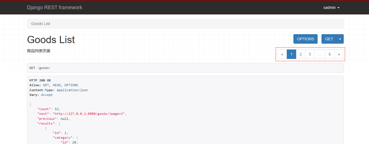Click the Django REST framework brand link
Screen dimensions: 369x144
click(x=55, y=8)
